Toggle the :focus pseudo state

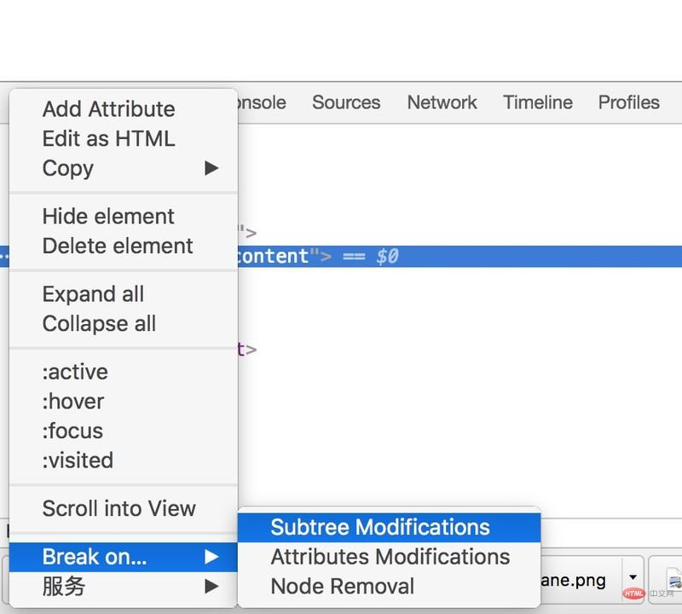[124, 432]
